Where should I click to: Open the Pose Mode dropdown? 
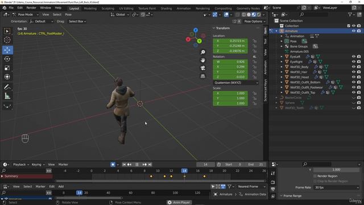(26, 14)
